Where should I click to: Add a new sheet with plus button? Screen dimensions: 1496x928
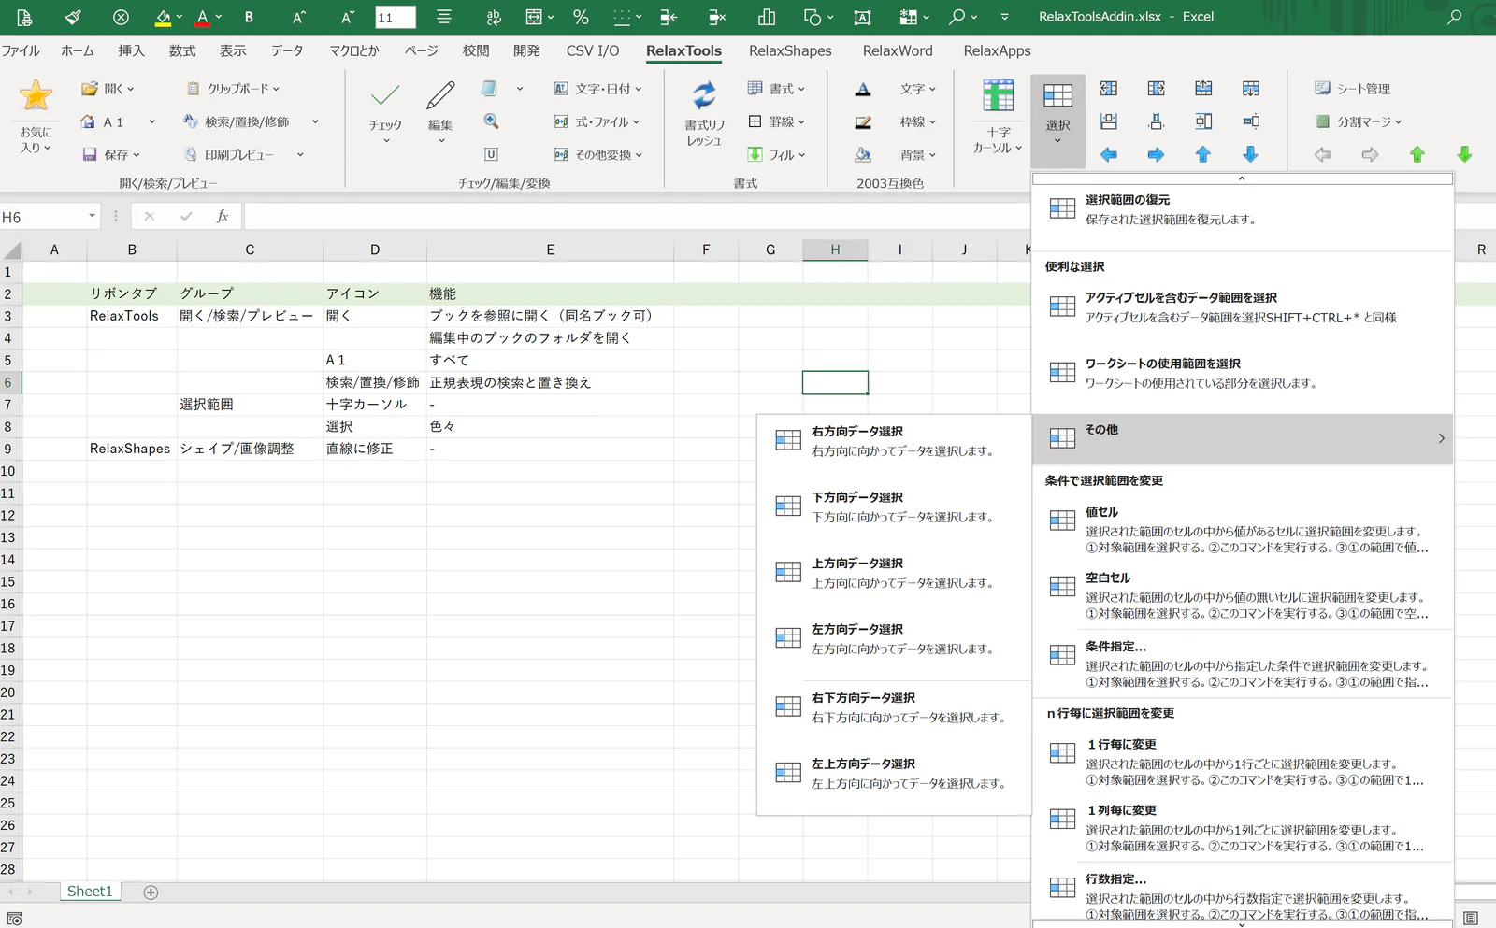click(x=151, y=892)
